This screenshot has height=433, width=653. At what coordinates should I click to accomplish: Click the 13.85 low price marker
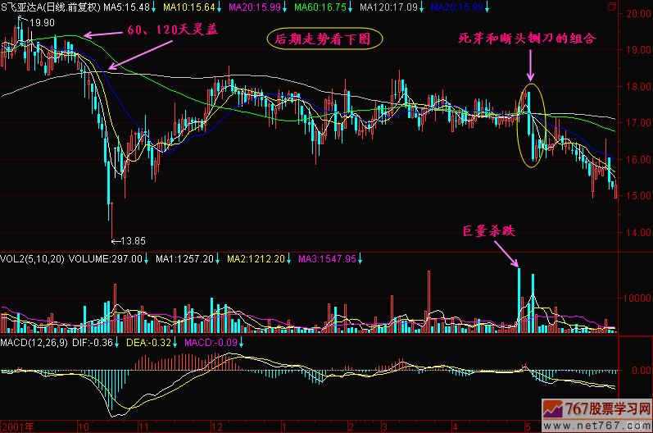click(132, 241)
